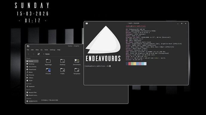The image size is (206, 115).
Task: Click the desktop clock showing 01:17
Action: 33,21
